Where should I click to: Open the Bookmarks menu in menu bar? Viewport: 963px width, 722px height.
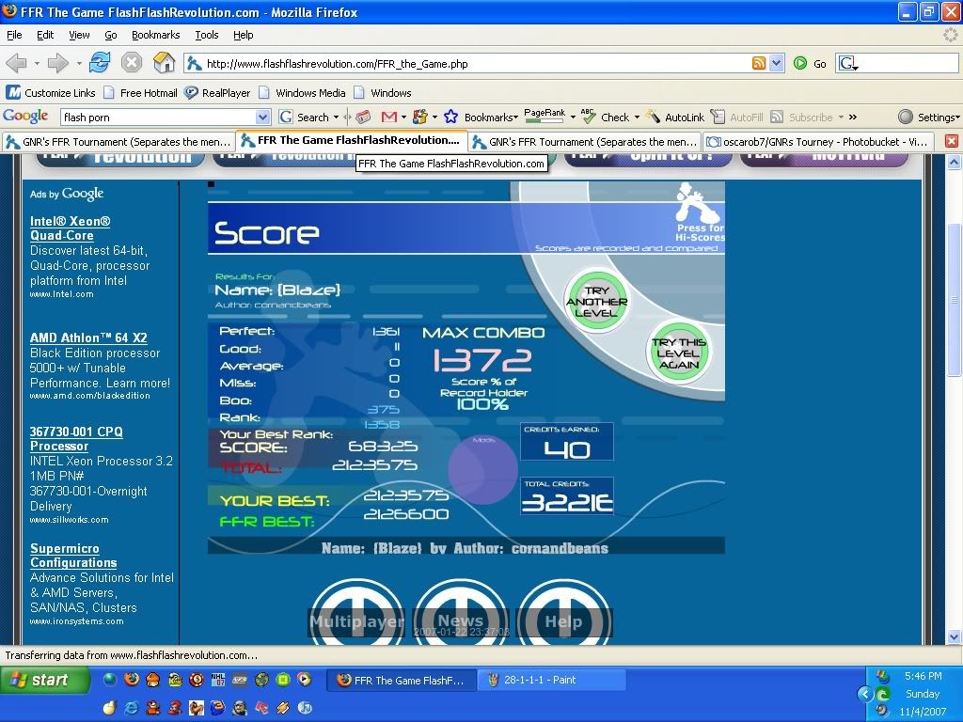155,35
